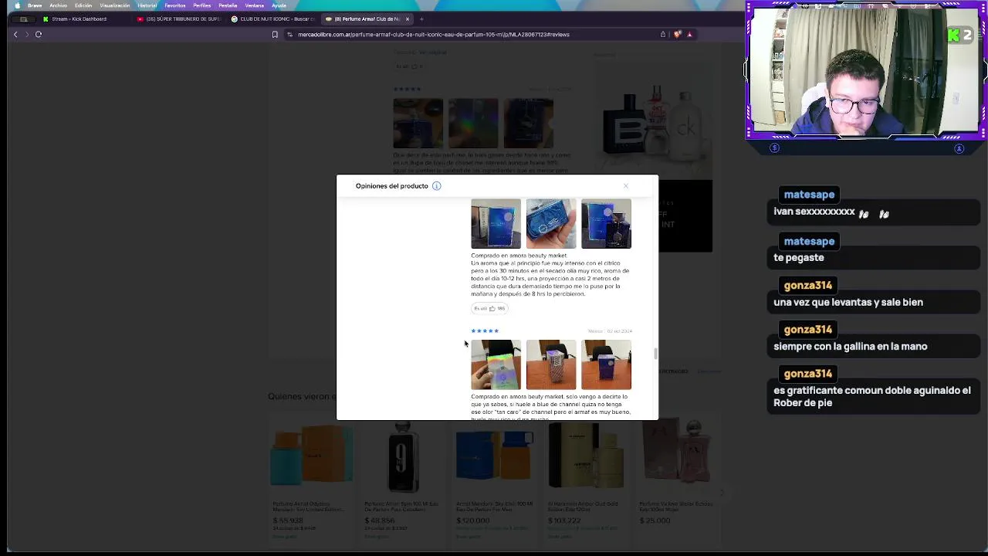The height and width of the screenshot is (556, 988).
Task: Open the Ventana menu
Action: click(x=255, y=5)
